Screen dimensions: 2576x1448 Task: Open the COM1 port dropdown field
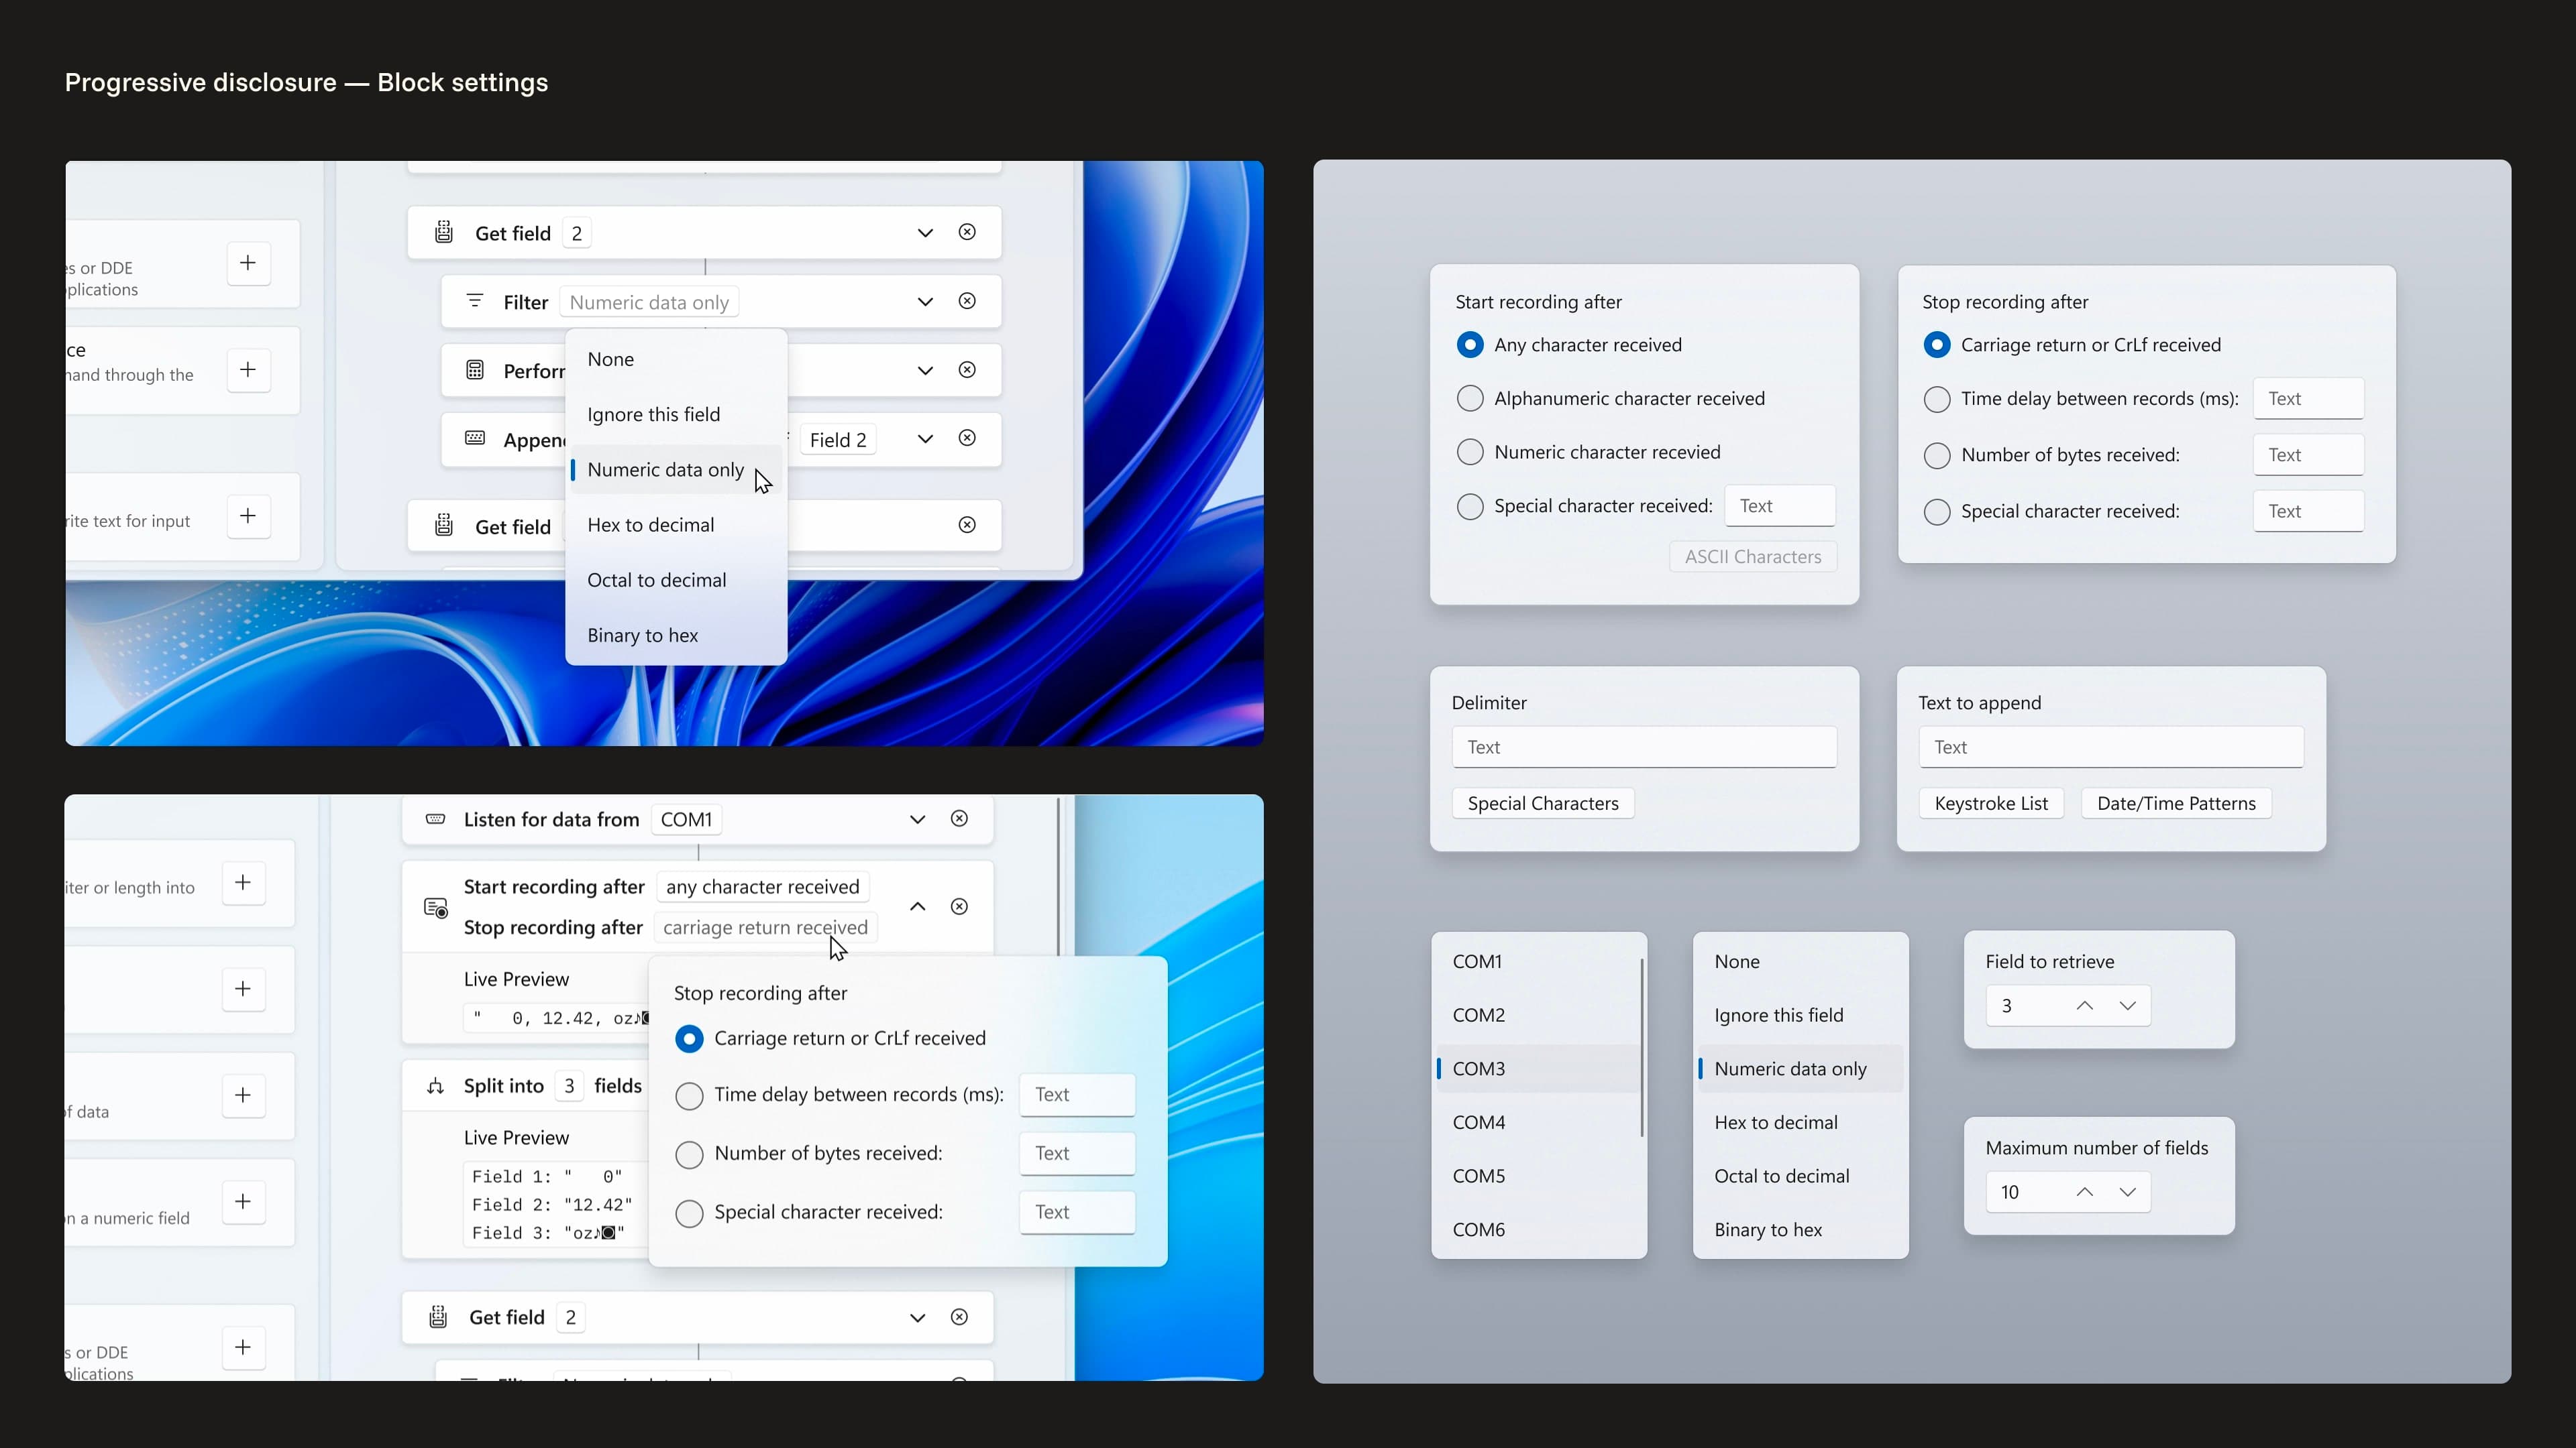(687, 819)
